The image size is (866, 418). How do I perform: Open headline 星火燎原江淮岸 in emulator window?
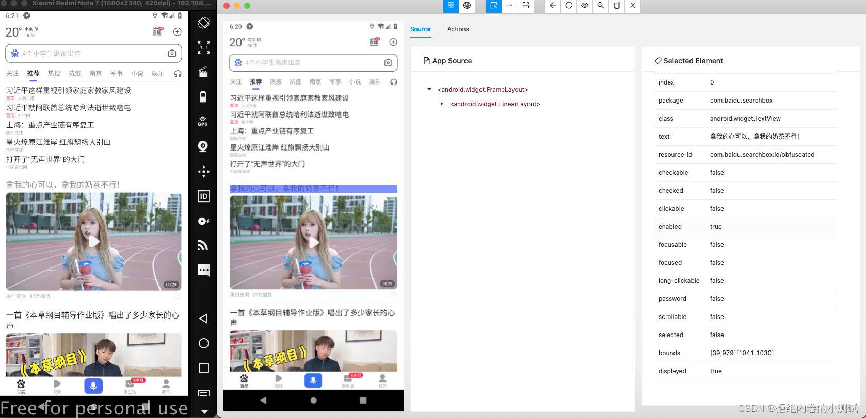(58, 142)
